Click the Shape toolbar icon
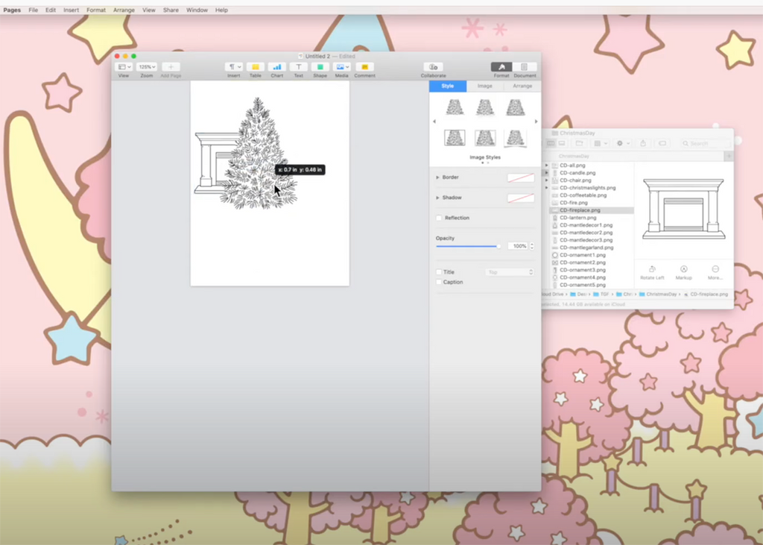This screenshot has width=763, height=545. tap(320, 67)
